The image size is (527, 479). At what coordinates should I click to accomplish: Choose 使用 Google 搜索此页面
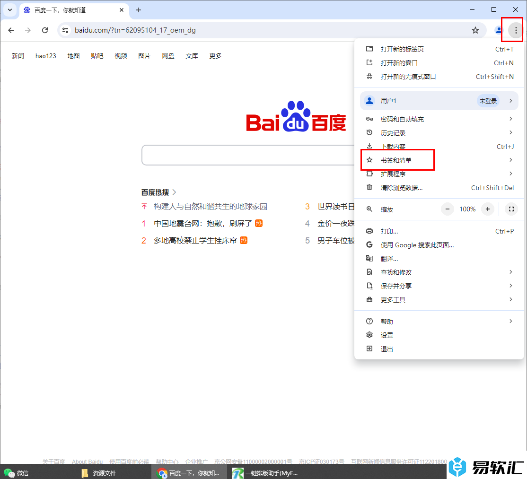coord(439,245)
